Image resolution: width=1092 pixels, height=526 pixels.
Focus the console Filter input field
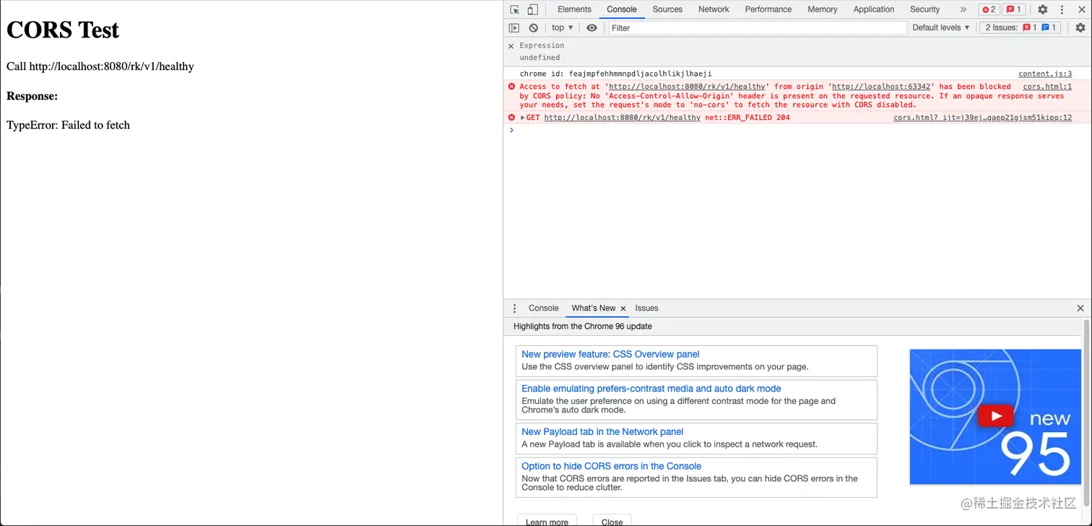(x=757, y=27)
